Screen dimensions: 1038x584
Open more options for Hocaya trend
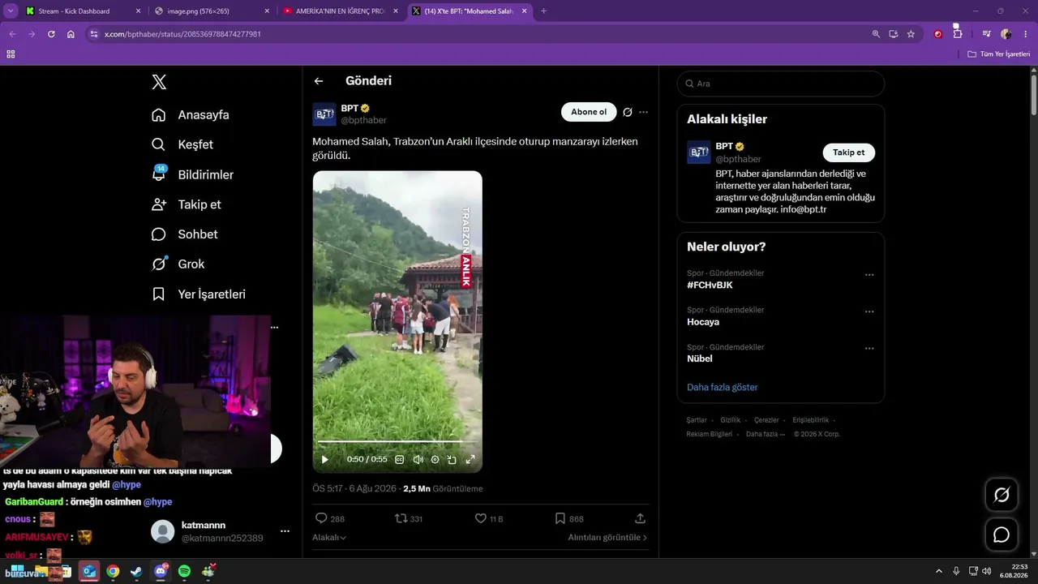tap(869, 311)
